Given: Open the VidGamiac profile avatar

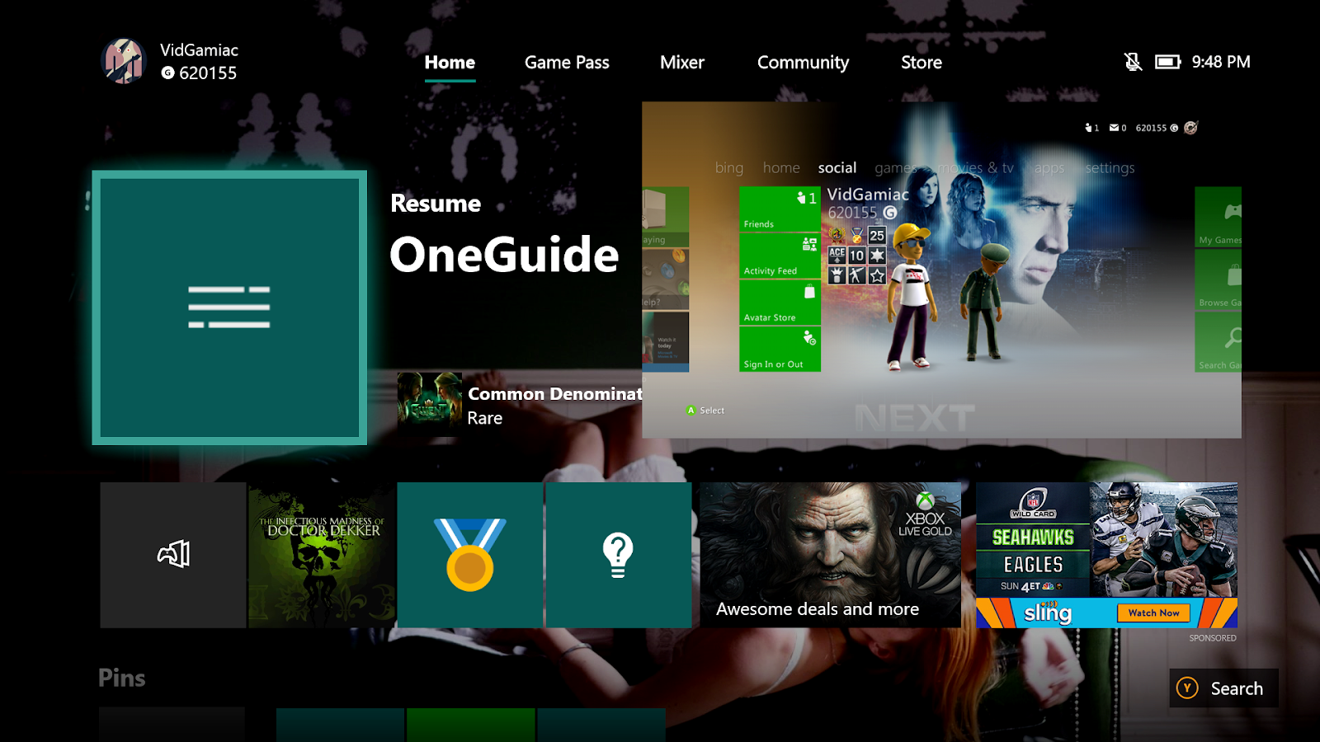Looking at the screenshot, I should click(124, 61).
